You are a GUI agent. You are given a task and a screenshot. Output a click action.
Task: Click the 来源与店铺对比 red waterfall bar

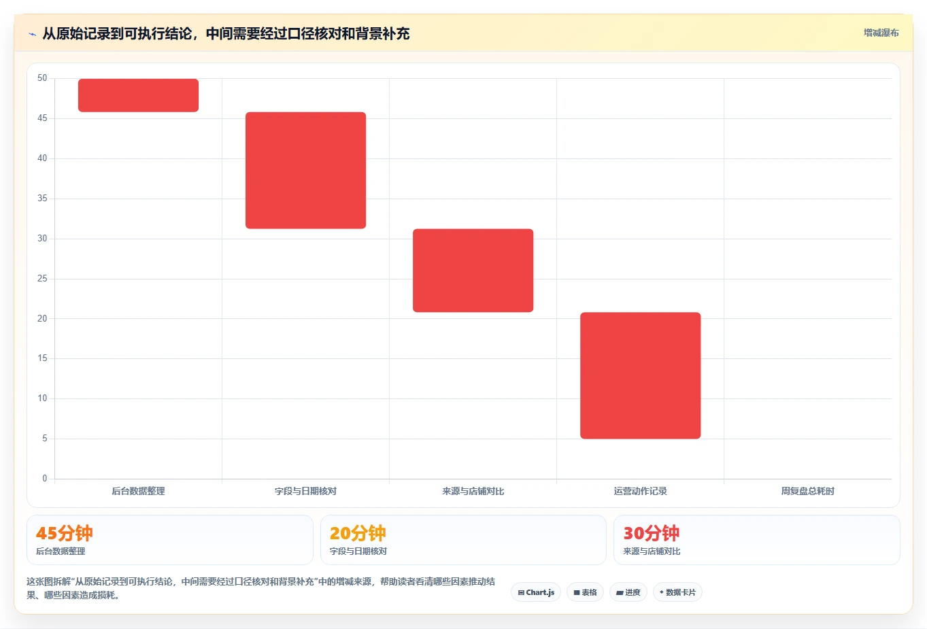click(473, 271)
